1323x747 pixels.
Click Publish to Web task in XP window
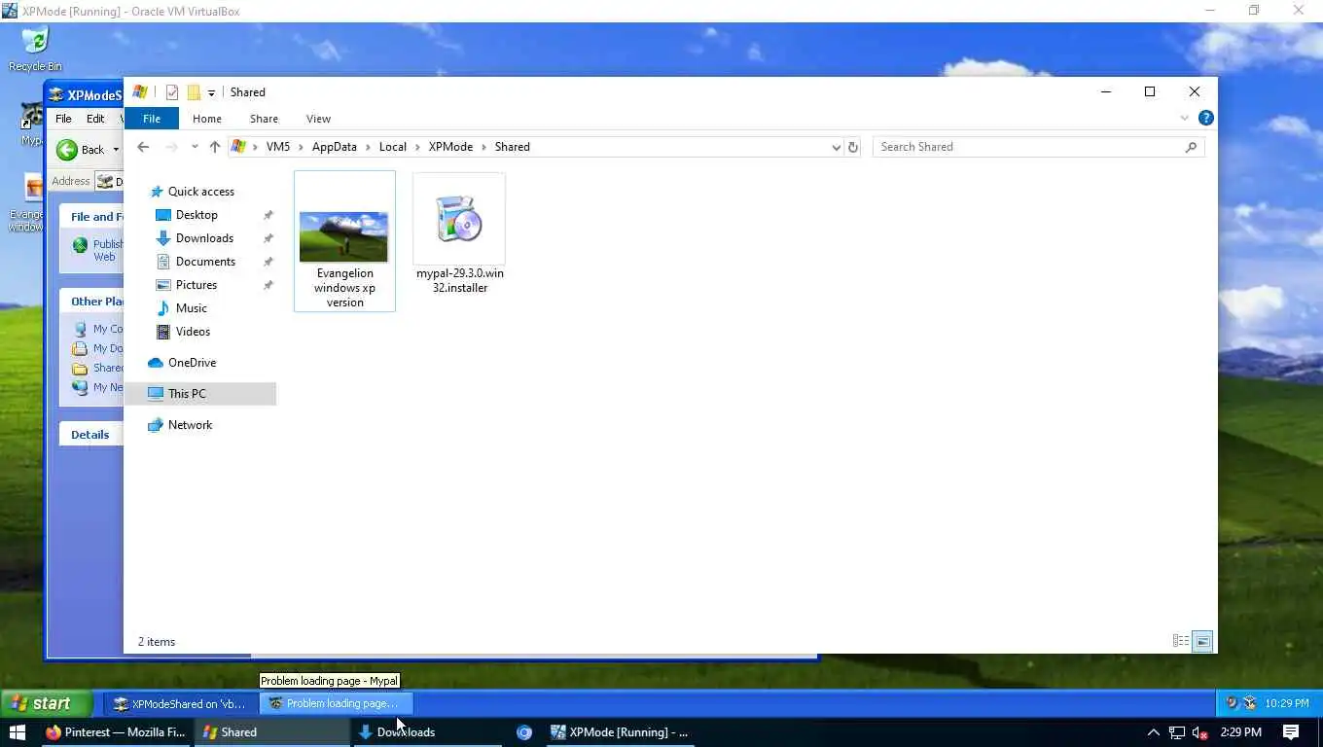[x=99, y=250]
